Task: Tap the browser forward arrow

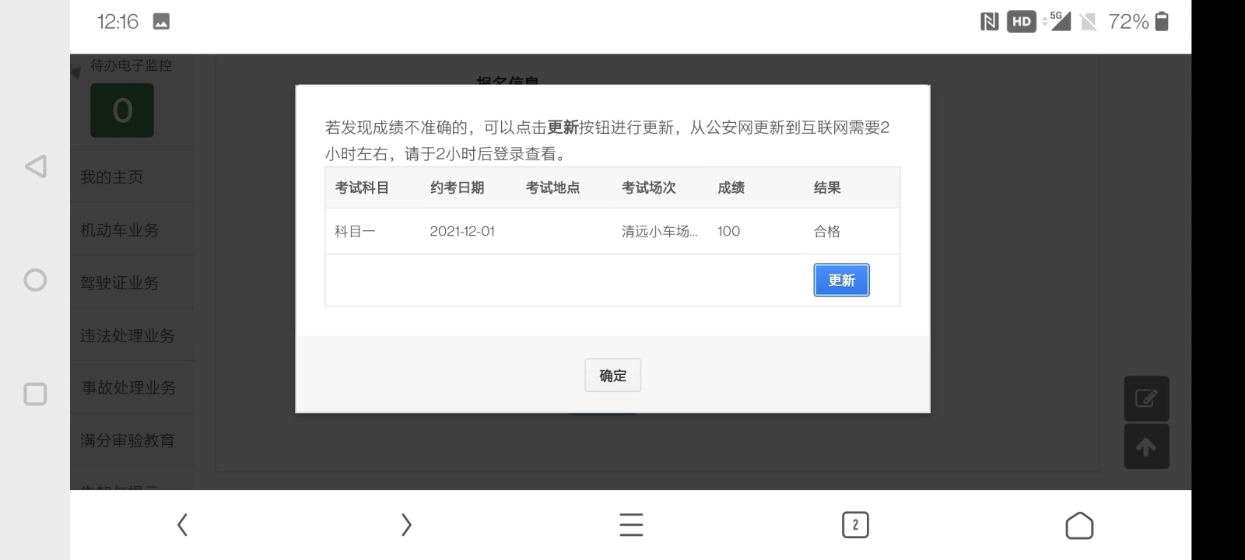Action: pos(405,525)
